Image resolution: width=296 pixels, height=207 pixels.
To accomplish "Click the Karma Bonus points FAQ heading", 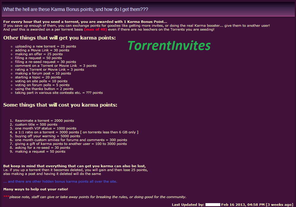I will coord(75,9).
